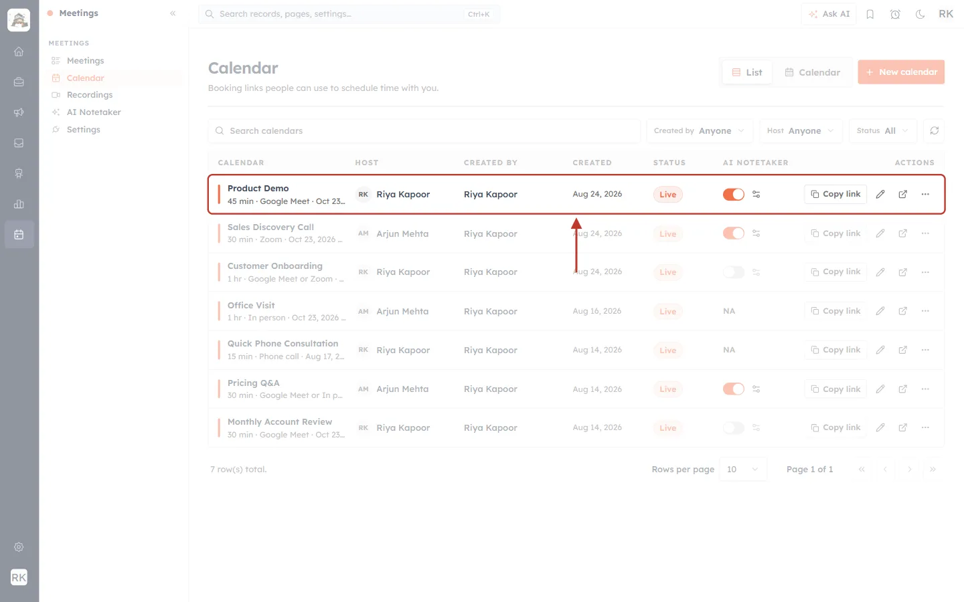Open the Home icon in left rail
964x602 pixels.
[x=19, y=52]
